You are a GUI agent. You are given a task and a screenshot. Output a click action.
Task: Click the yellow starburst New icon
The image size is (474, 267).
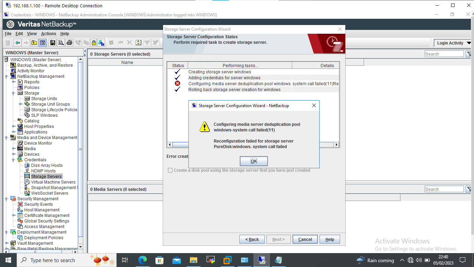(111, 43)
